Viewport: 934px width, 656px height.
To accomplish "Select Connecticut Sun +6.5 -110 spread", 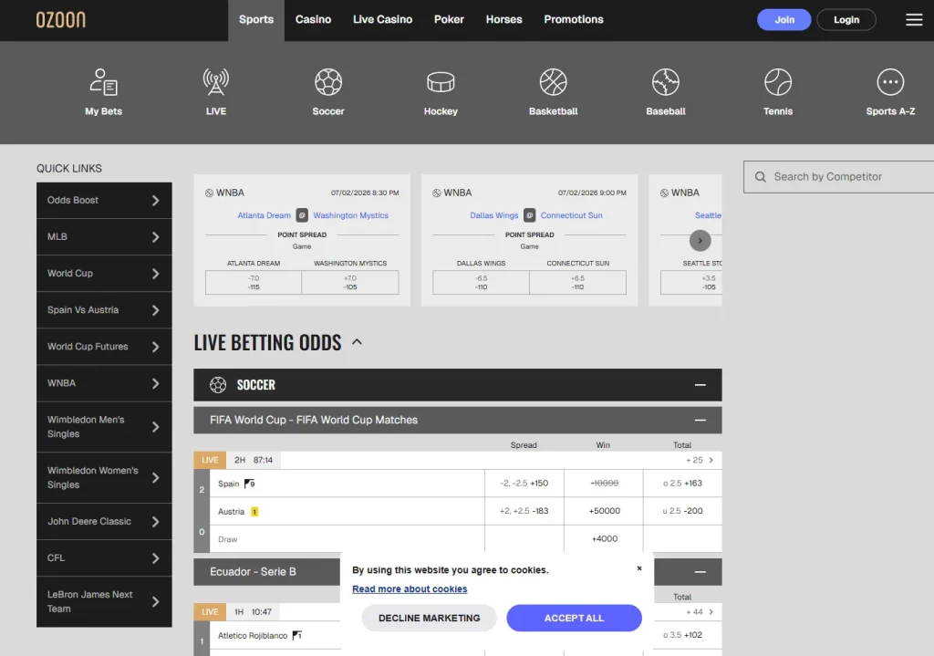I will click(x=577, y=283).
